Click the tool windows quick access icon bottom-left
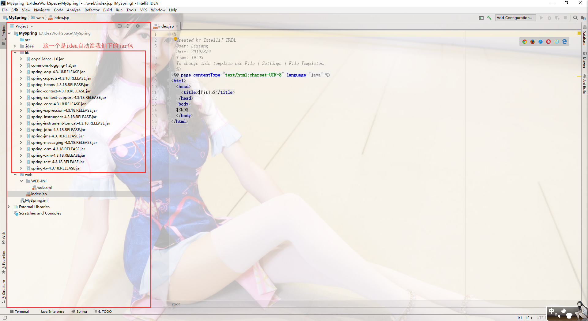 (5, 318)
